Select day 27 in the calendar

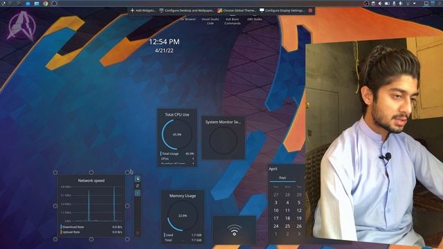(x=276, y=195)
